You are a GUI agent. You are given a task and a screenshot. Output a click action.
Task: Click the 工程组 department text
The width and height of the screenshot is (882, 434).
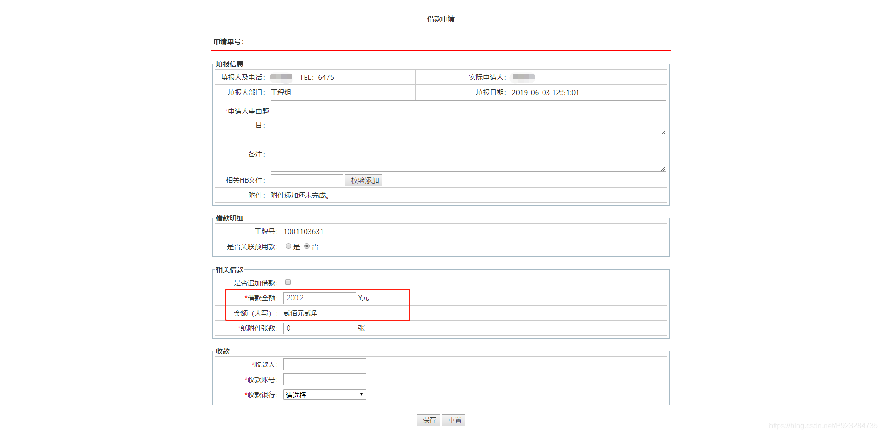click(x=281, y=93)
